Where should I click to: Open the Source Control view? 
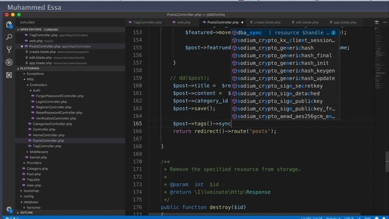(9, 49)
